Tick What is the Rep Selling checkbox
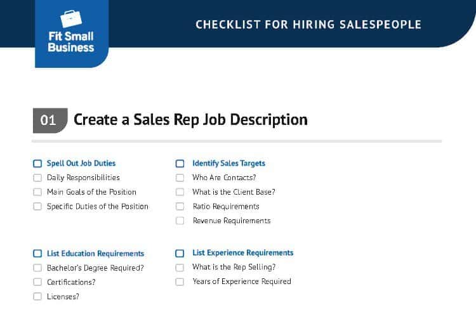 [180, 268]
